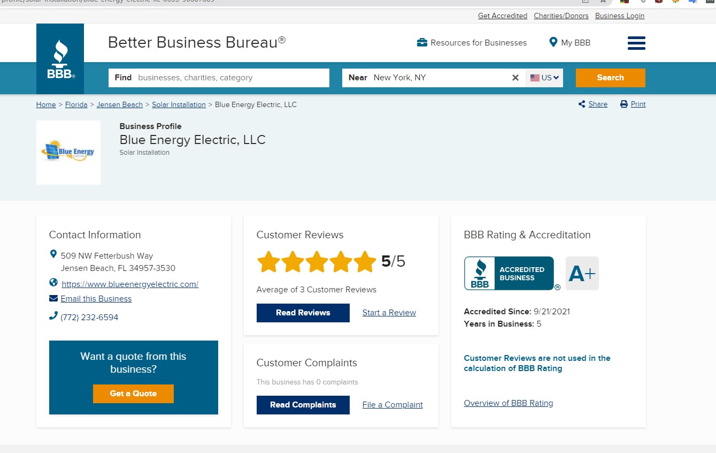Click Email this Business link
This screenshot has height=453, width=716.
(96, 299)
